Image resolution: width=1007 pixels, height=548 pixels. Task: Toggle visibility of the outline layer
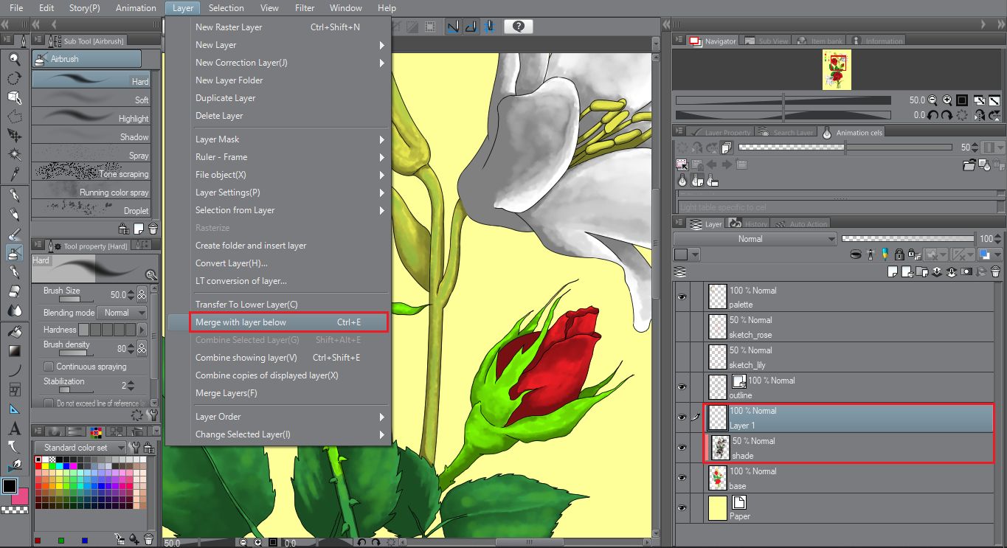[x=682, y=387]
